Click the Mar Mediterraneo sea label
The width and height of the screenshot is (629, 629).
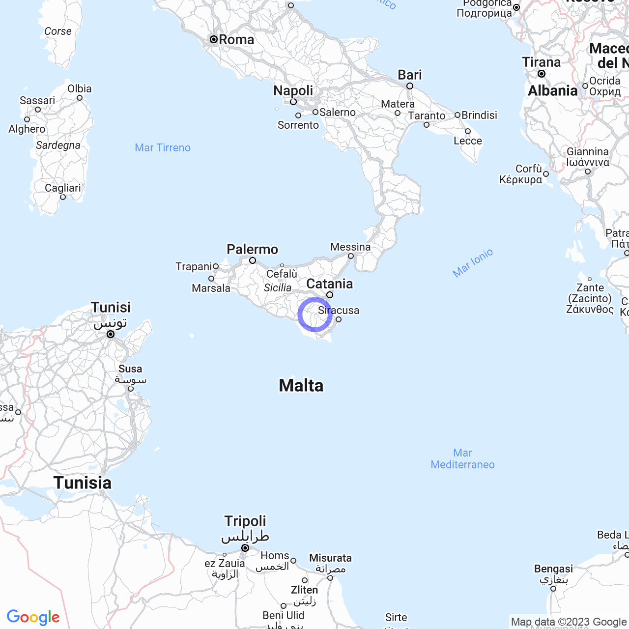tap(462, 458)
